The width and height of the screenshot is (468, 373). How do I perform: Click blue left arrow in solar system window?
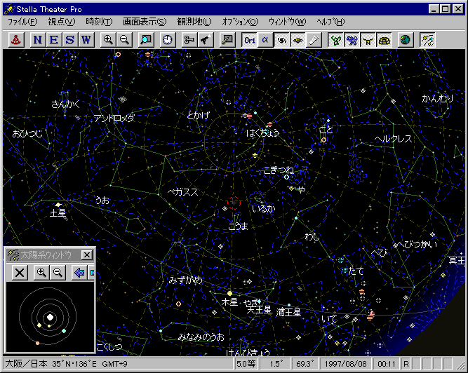79,273
